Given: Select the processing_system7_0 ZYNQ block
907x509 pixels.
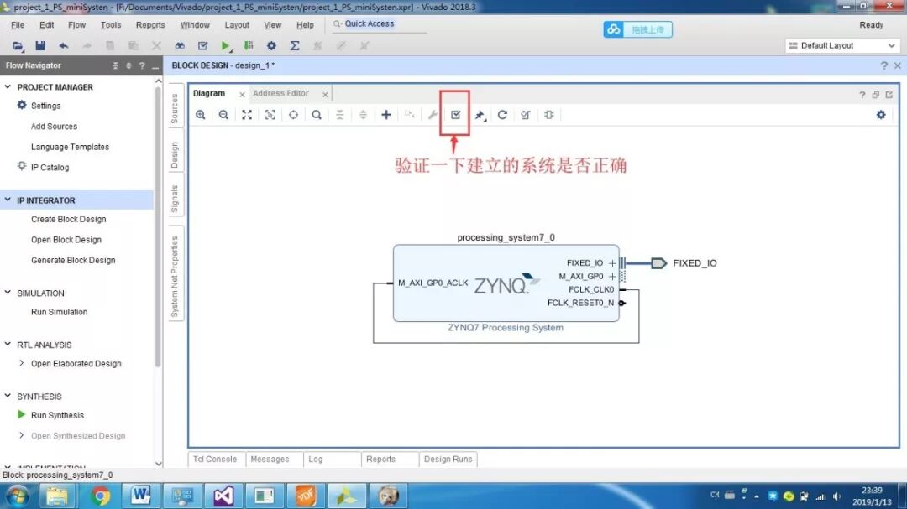Looking at the screenshot, I should click(506, 283).
